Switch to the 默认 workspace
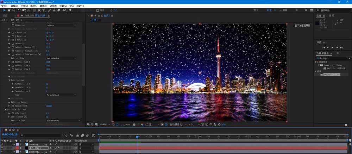The height and width of the screenshot is (154, 352). 256,10
